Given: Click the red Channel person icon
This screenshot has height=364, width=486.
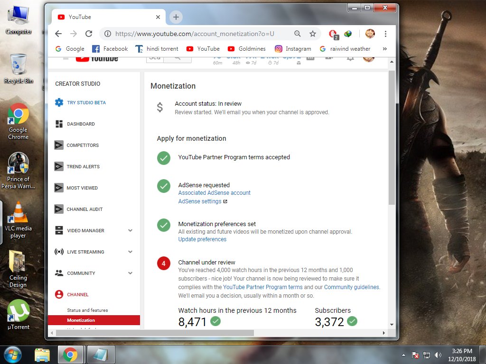Looking at the screenshot, I should [x=59, y=294].
